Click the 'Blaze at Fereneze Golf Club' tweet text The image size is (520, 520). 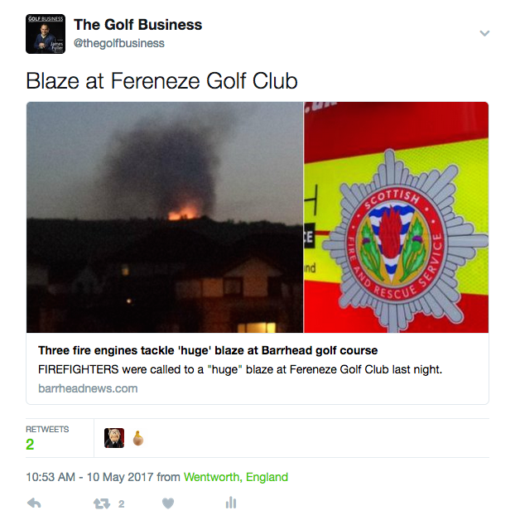[161, 80]
